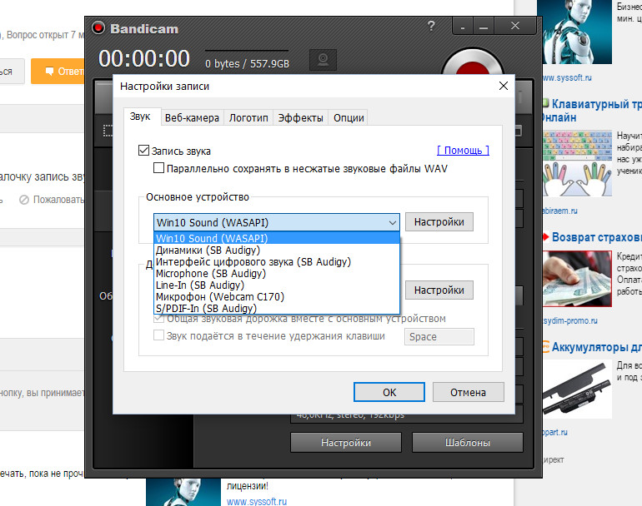
Task: Open the Клавиатурный тренажер ad link
Action: (x=593, y=111)
